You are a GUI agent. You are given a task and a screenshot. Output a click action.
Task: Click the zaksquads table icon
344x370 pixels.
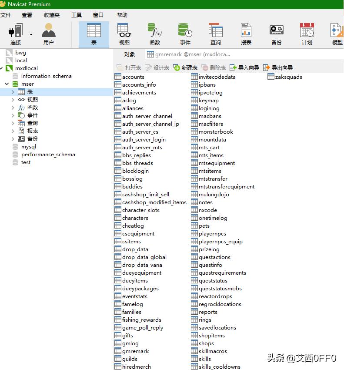[271, 77]
